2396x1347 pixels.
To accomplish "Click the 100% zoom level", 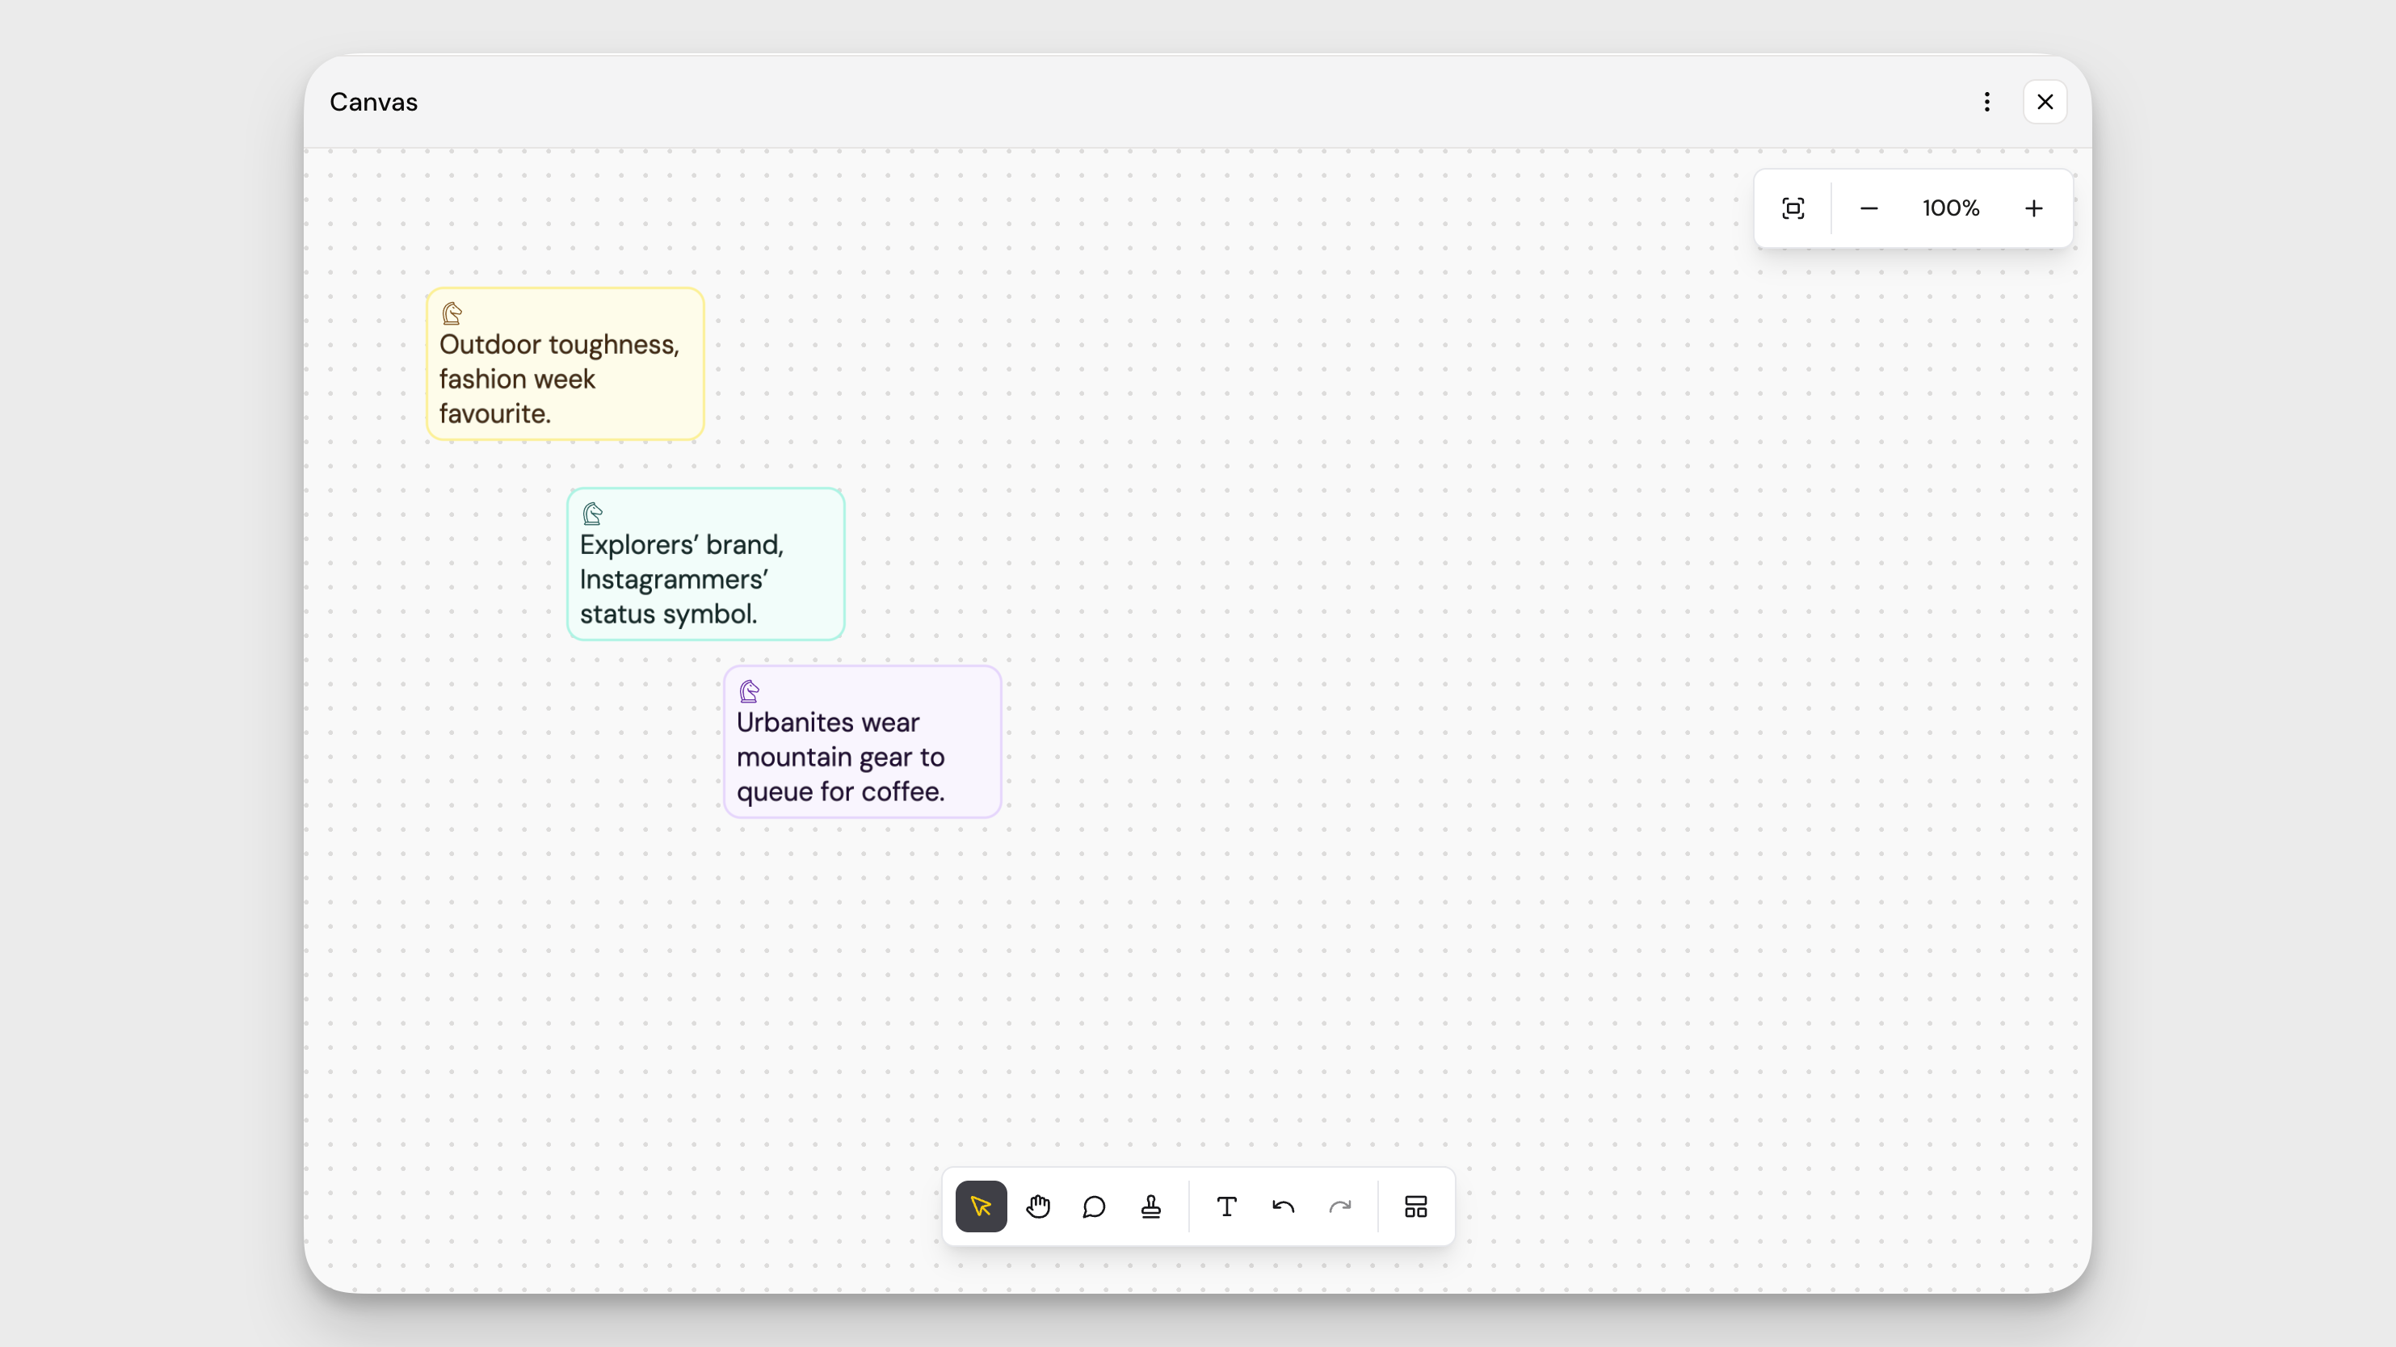I will (1950, 208).
